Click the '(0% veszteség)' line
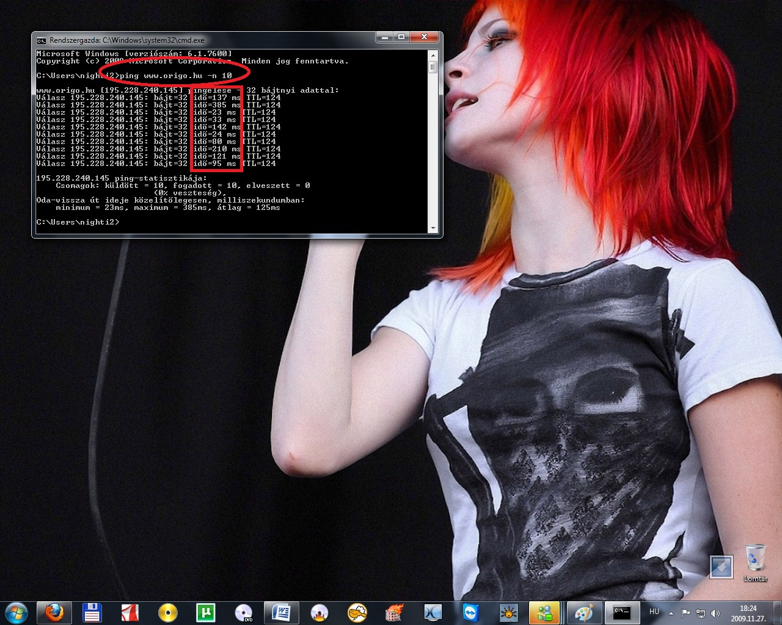Screen dimensions: 782x625 coord(190,193)
